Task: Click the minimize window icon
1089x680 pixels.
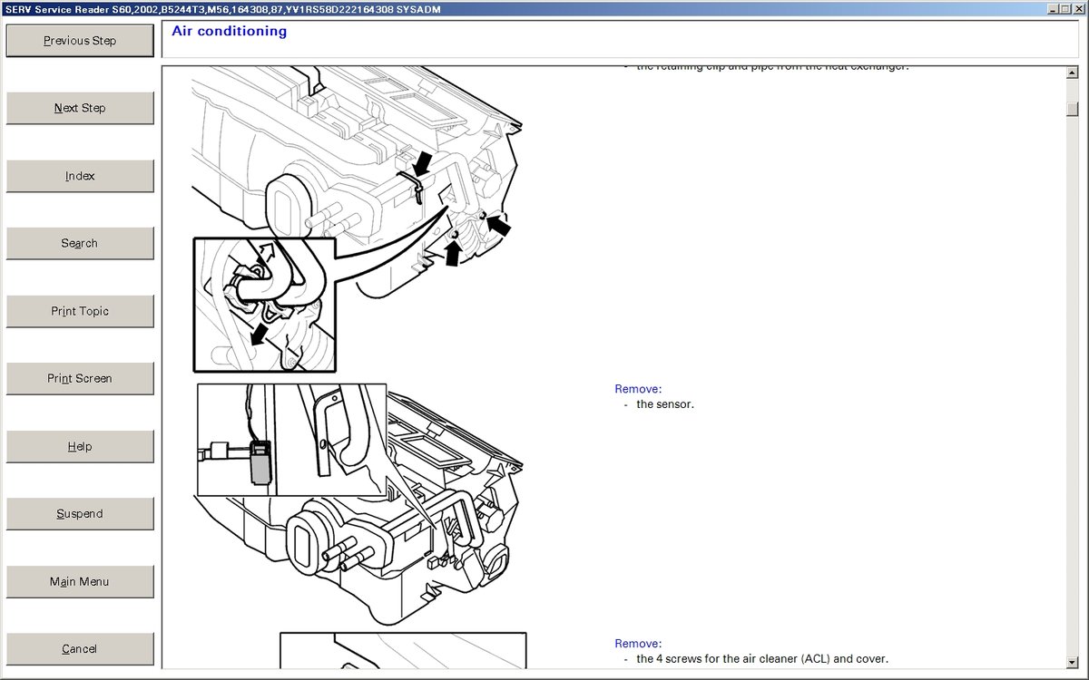Action: (x=1051, y=9)
